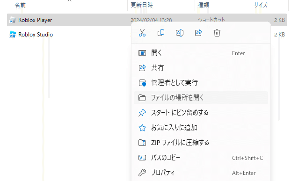Select 管理者として実行 option

click(201, 83)
